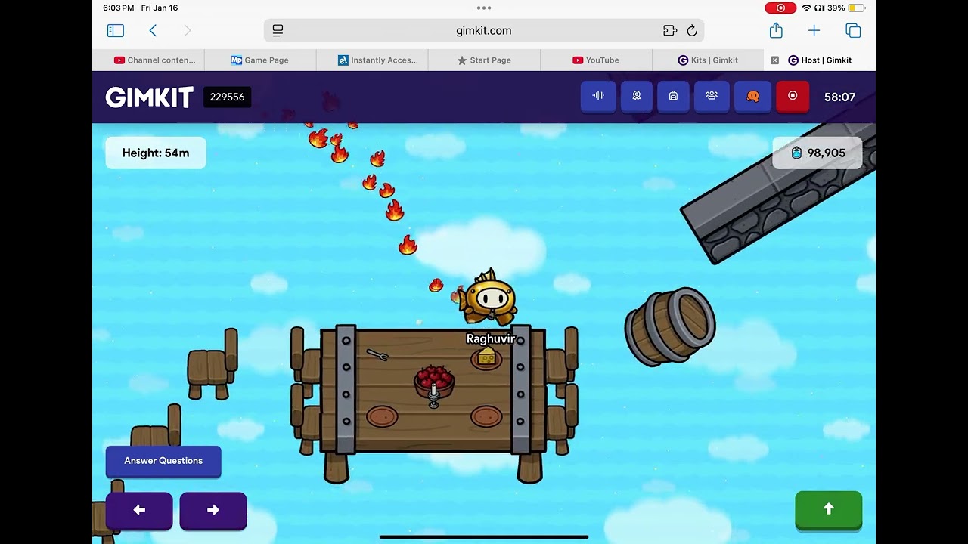Image resolution: width=968 pixels, height=544 pixels.
Task: Click the 6:03 PM clock
Action: [x=118, y=8]
